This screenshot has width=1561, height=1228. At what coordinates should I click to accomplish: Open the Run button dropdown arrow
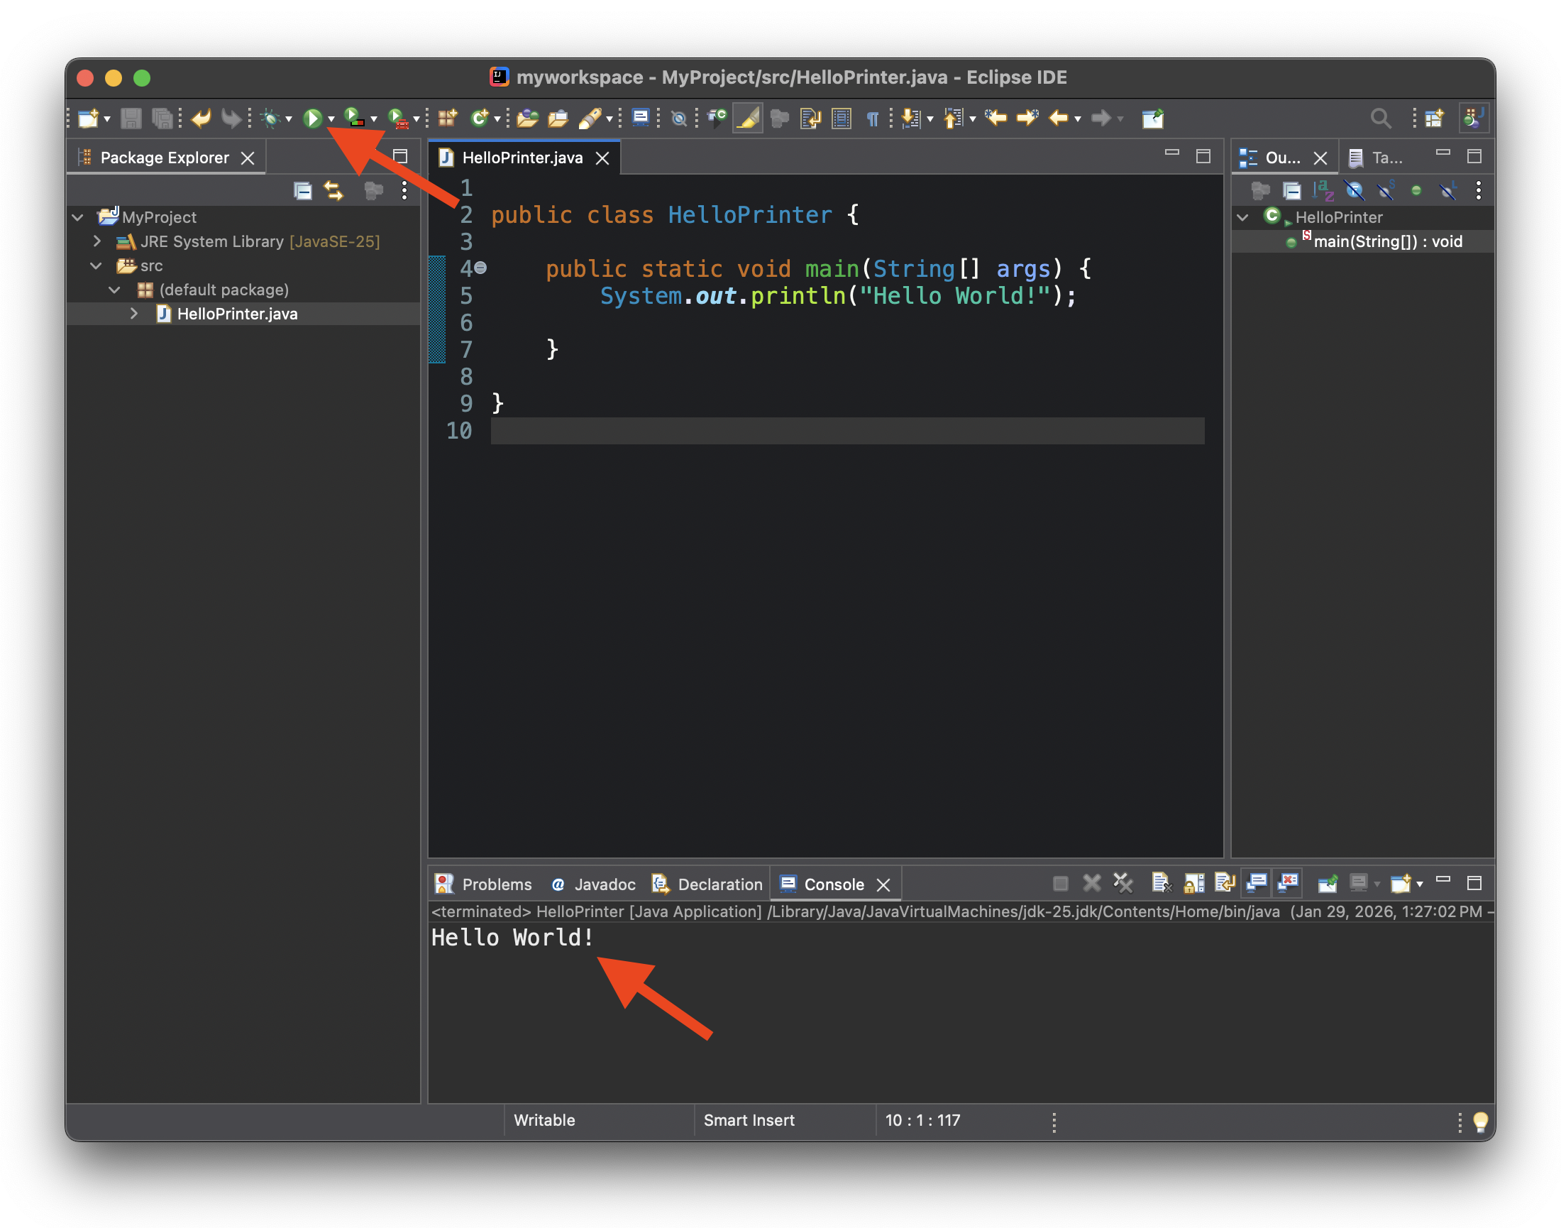331,119
